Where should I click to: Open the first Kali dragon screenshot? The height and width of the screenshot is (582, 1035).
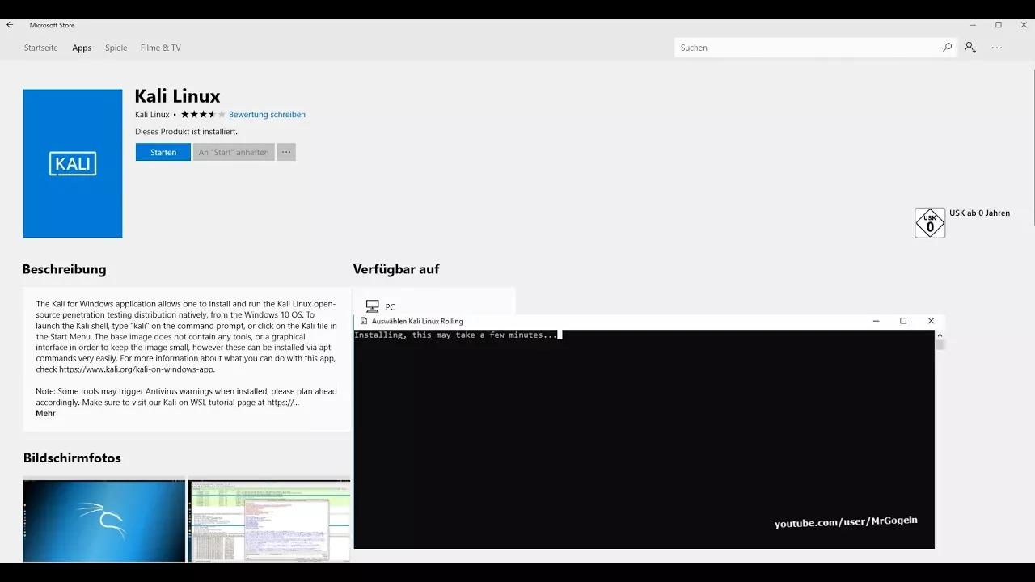[x=104, y=521]
